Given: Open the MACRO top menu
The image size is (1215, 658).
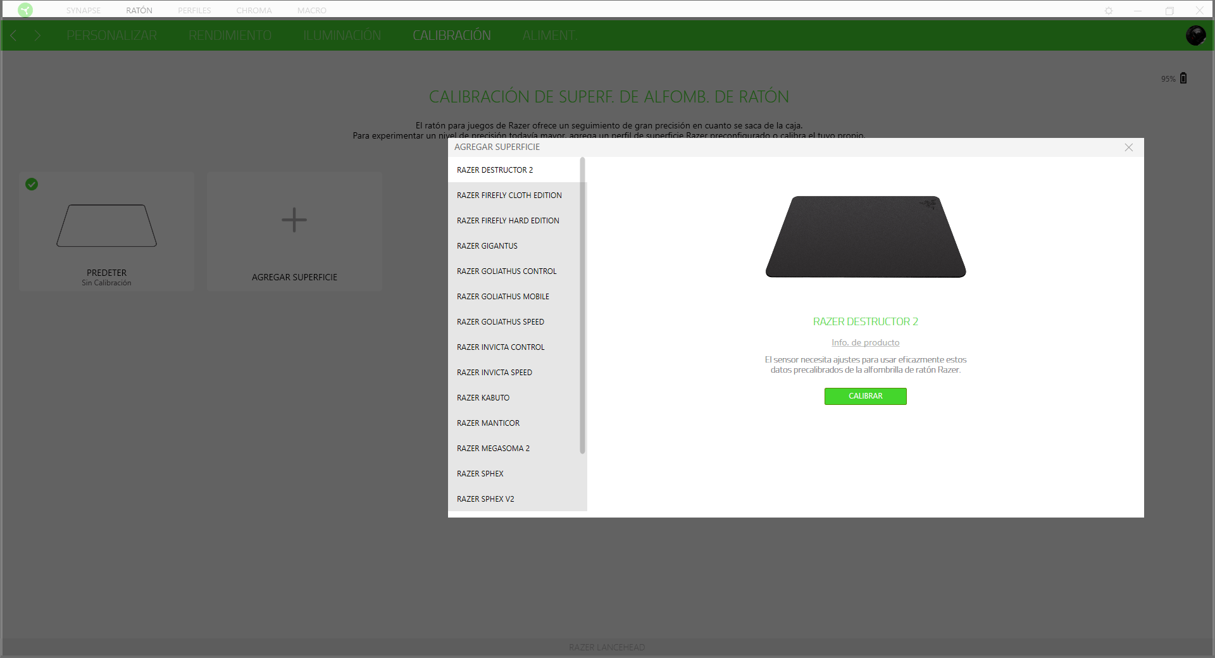Looking at the screenshot, I should (x=312, y=11).
